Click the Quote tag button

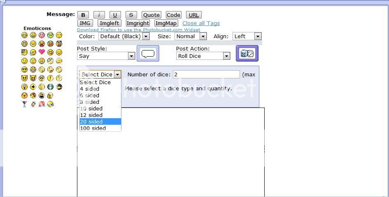(151, 15)
